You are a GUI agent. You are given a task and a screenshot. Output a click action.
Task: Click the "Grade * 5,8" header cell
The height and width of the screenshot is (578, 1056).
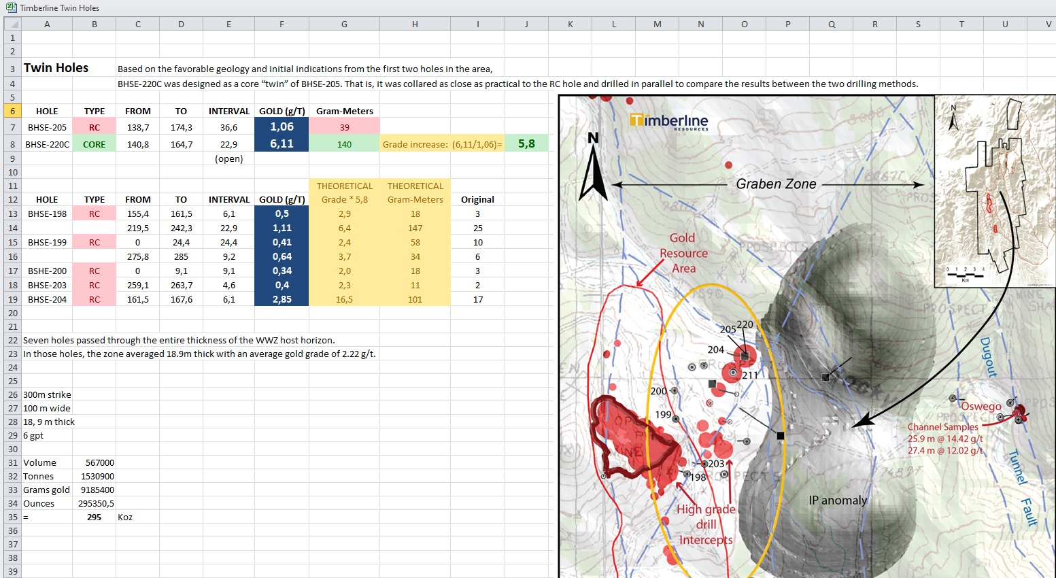click(344, 199)
